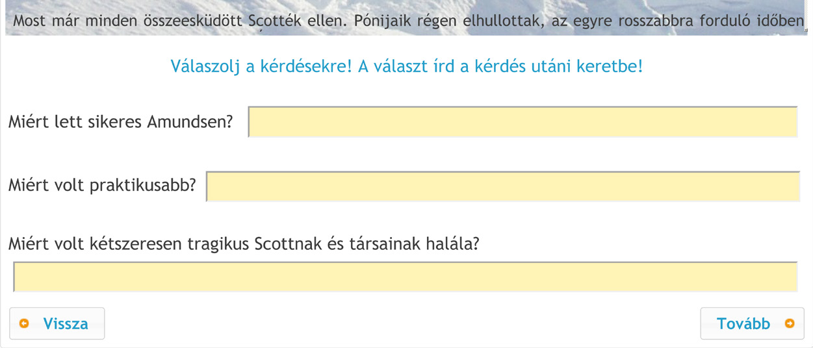Activate the wide answer box under the Scott question

pyautogui.click(x=406, y=277)
